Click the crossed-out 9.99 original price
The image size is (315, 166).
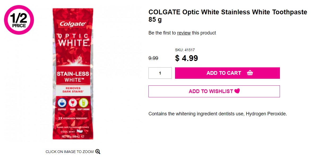pos(153,58)
